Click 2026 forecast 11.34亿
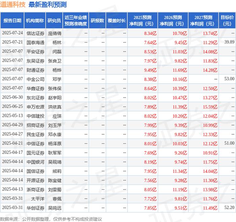The height and width of the screenshot is (222, 236). click(180, 171)
